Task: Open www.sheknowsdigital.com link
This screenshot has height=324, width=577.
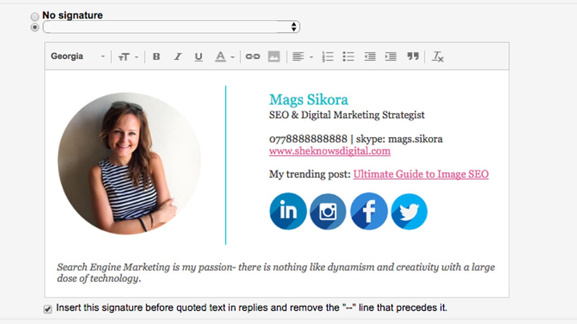Action: [330, 151]
